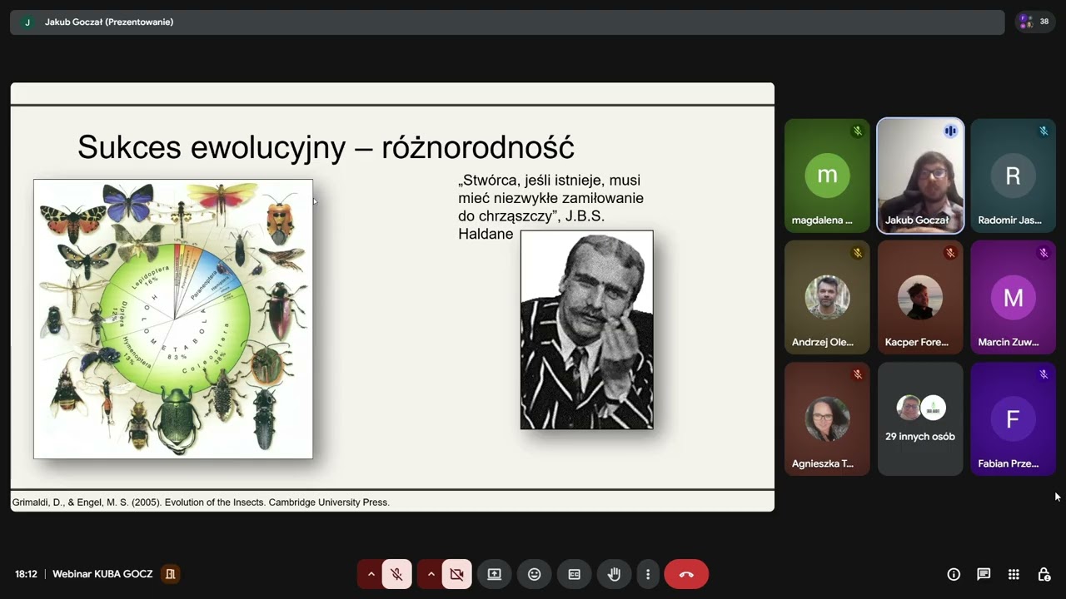Select Radomir Jas... participant tile
Screen dimensions: 1066x599
coord(1013,176)
